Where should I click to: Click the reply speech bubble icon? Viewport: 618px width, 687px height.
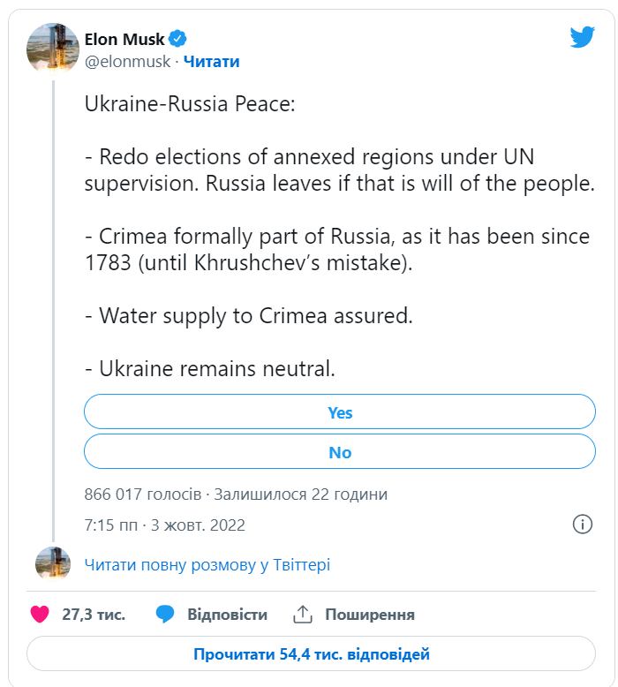[165, 615]
